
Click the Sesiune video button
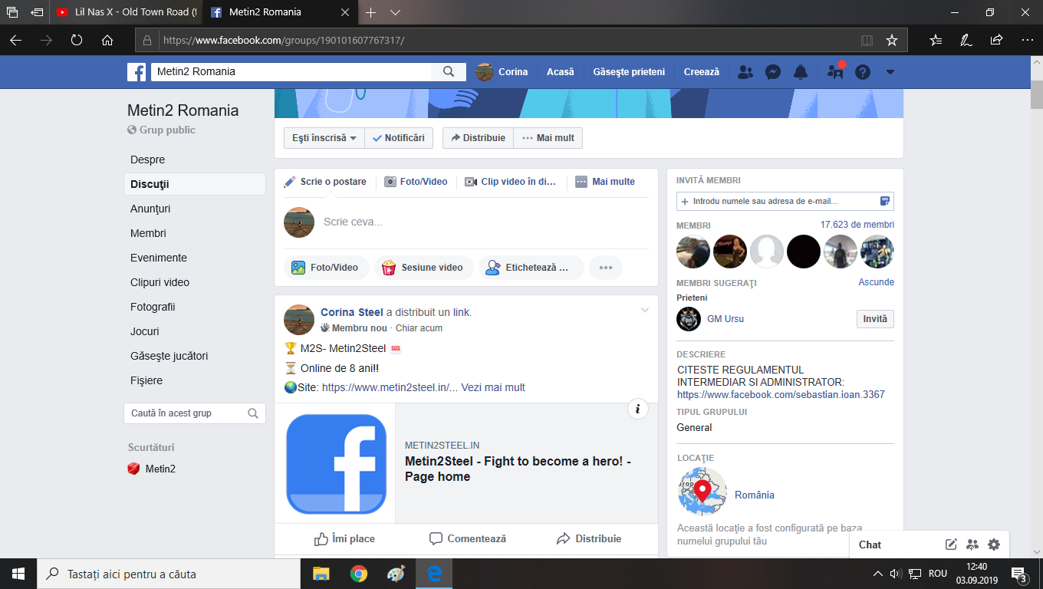[x=423, y=268]
